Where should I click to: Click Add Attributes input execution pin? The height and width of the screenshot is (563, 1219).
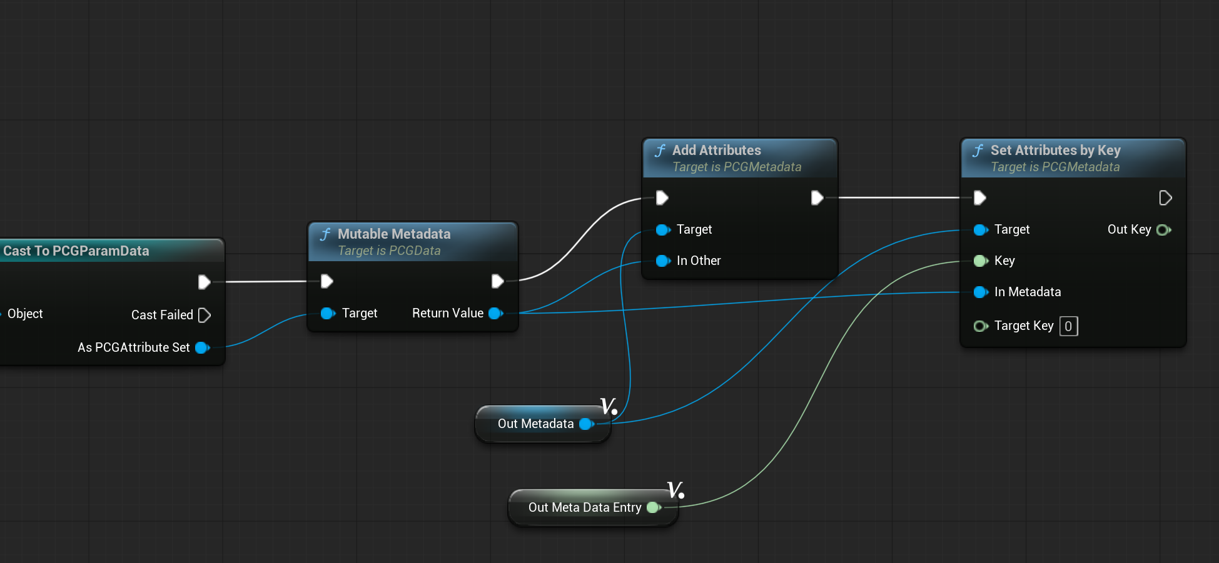coord(662,198)
